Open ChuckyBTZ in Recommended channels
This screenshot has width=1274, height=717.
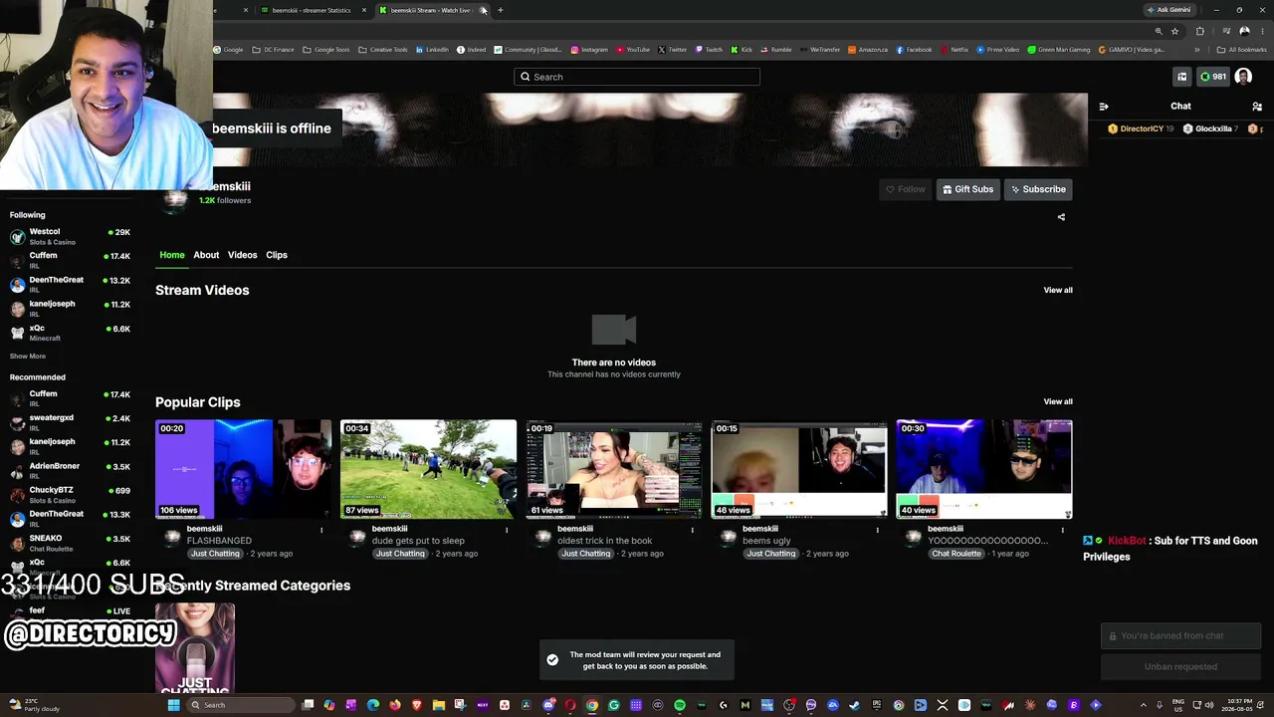pos(70,495)
